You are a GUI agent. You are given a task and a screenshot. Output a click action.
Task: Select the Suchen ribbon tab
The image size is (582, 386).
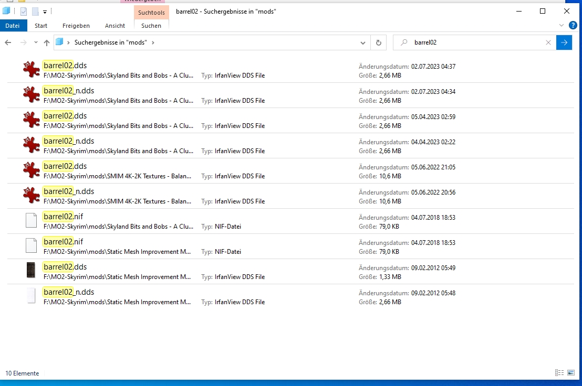point(151,26)
